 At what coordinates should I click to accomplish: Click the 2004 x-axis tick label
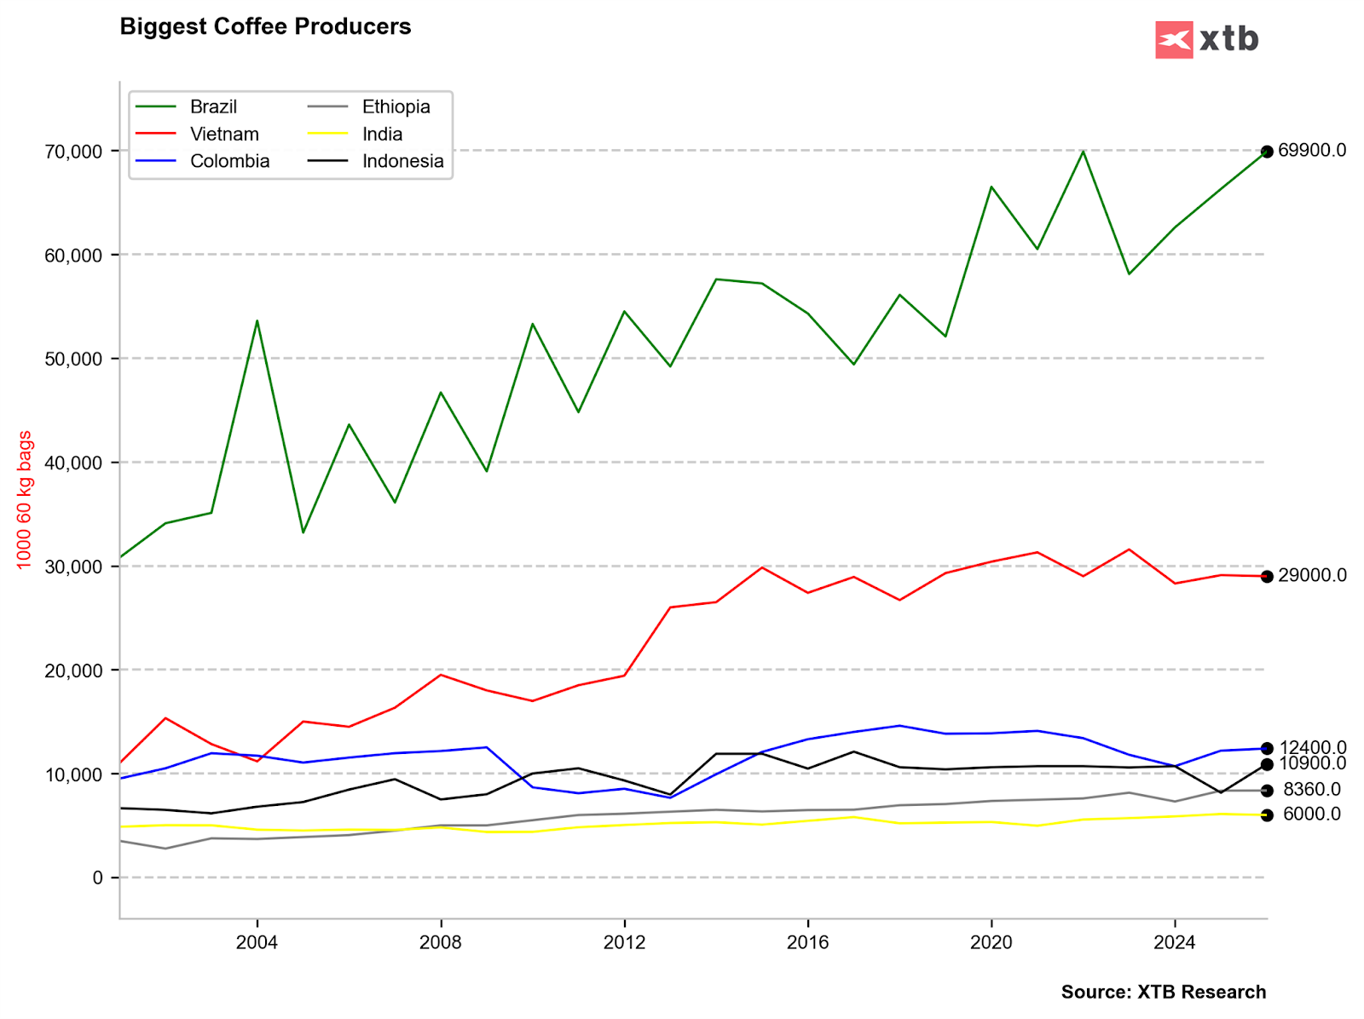[257, 942]
